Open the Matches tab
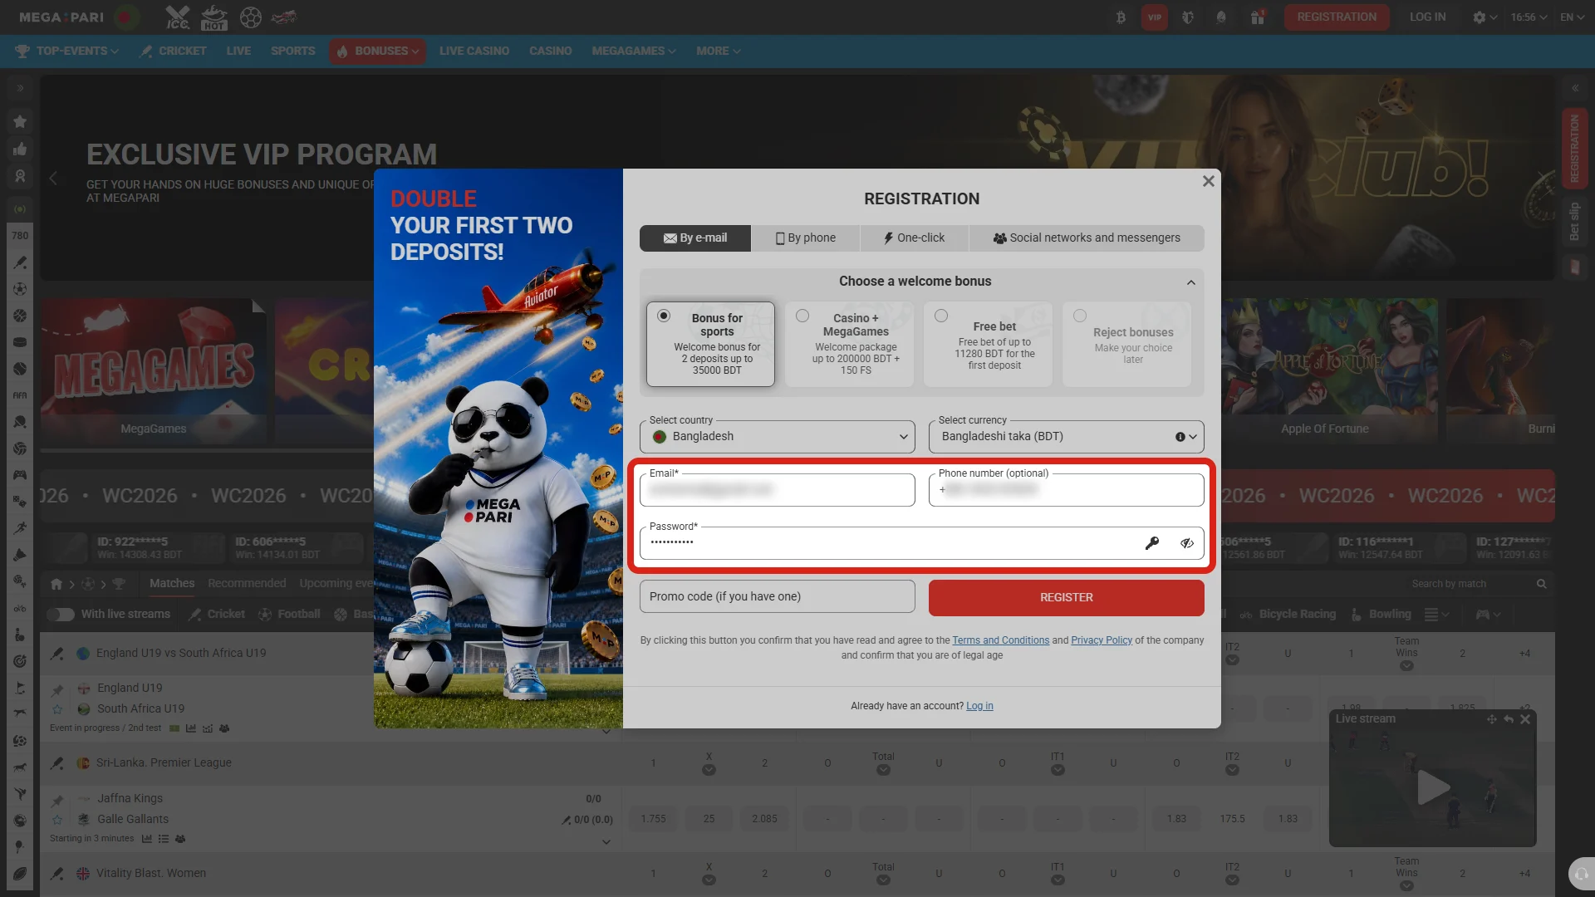 [x=172, y=584]
